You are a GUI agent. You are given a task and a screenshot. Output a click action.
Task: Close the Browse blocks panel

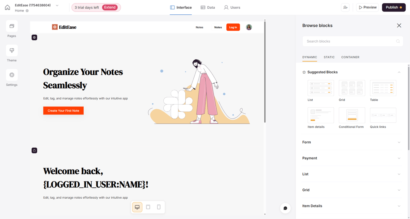pos(399,25)
